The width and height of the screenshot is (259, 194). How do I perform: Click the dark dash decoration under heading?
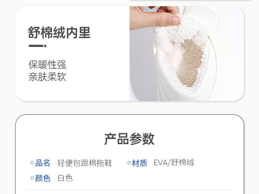36,46
